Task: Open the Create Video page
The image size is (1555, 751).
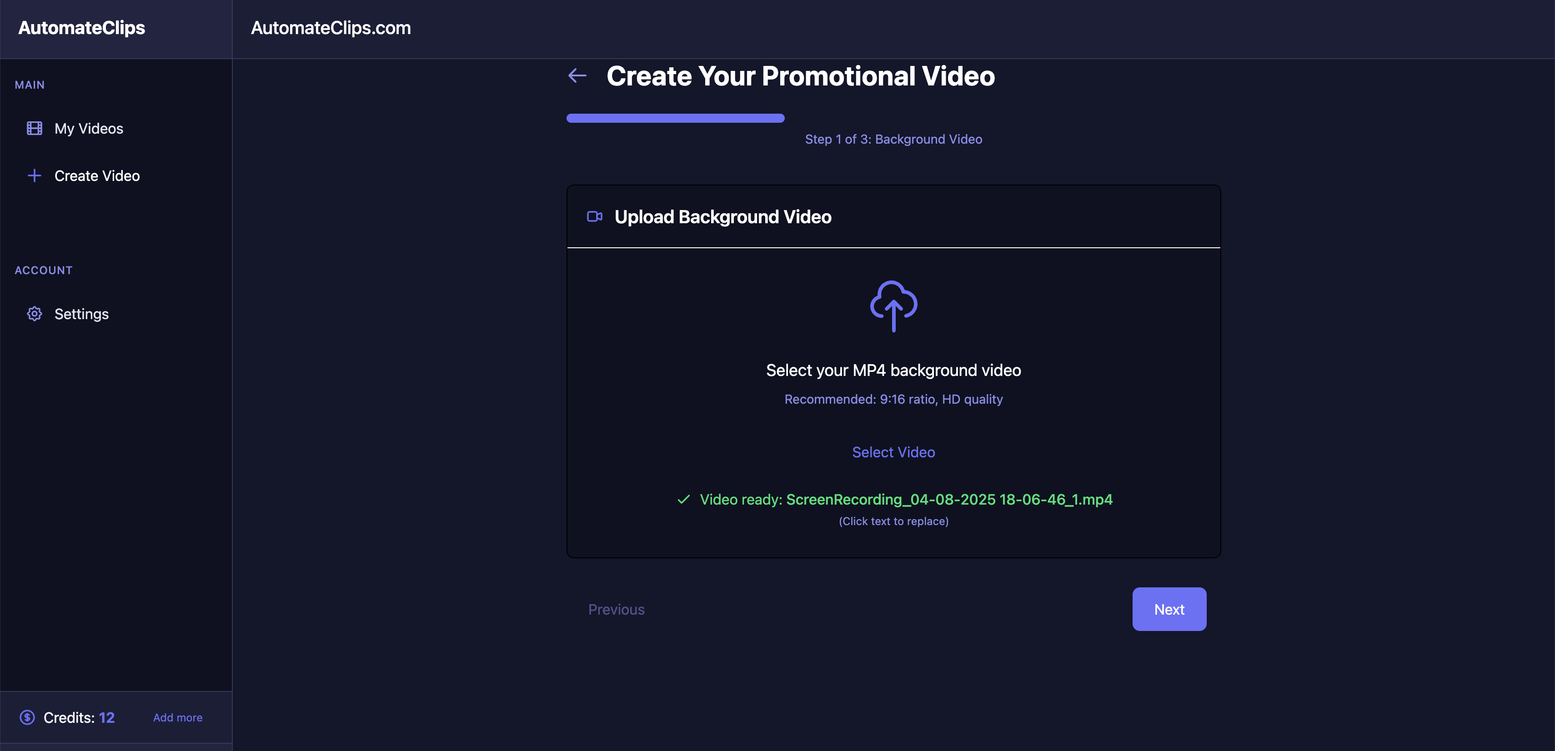Action: pos(96,175)
